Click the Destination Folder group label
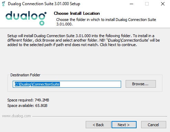The height and width of the screenshot is (132, 170). tap(25, 75)
